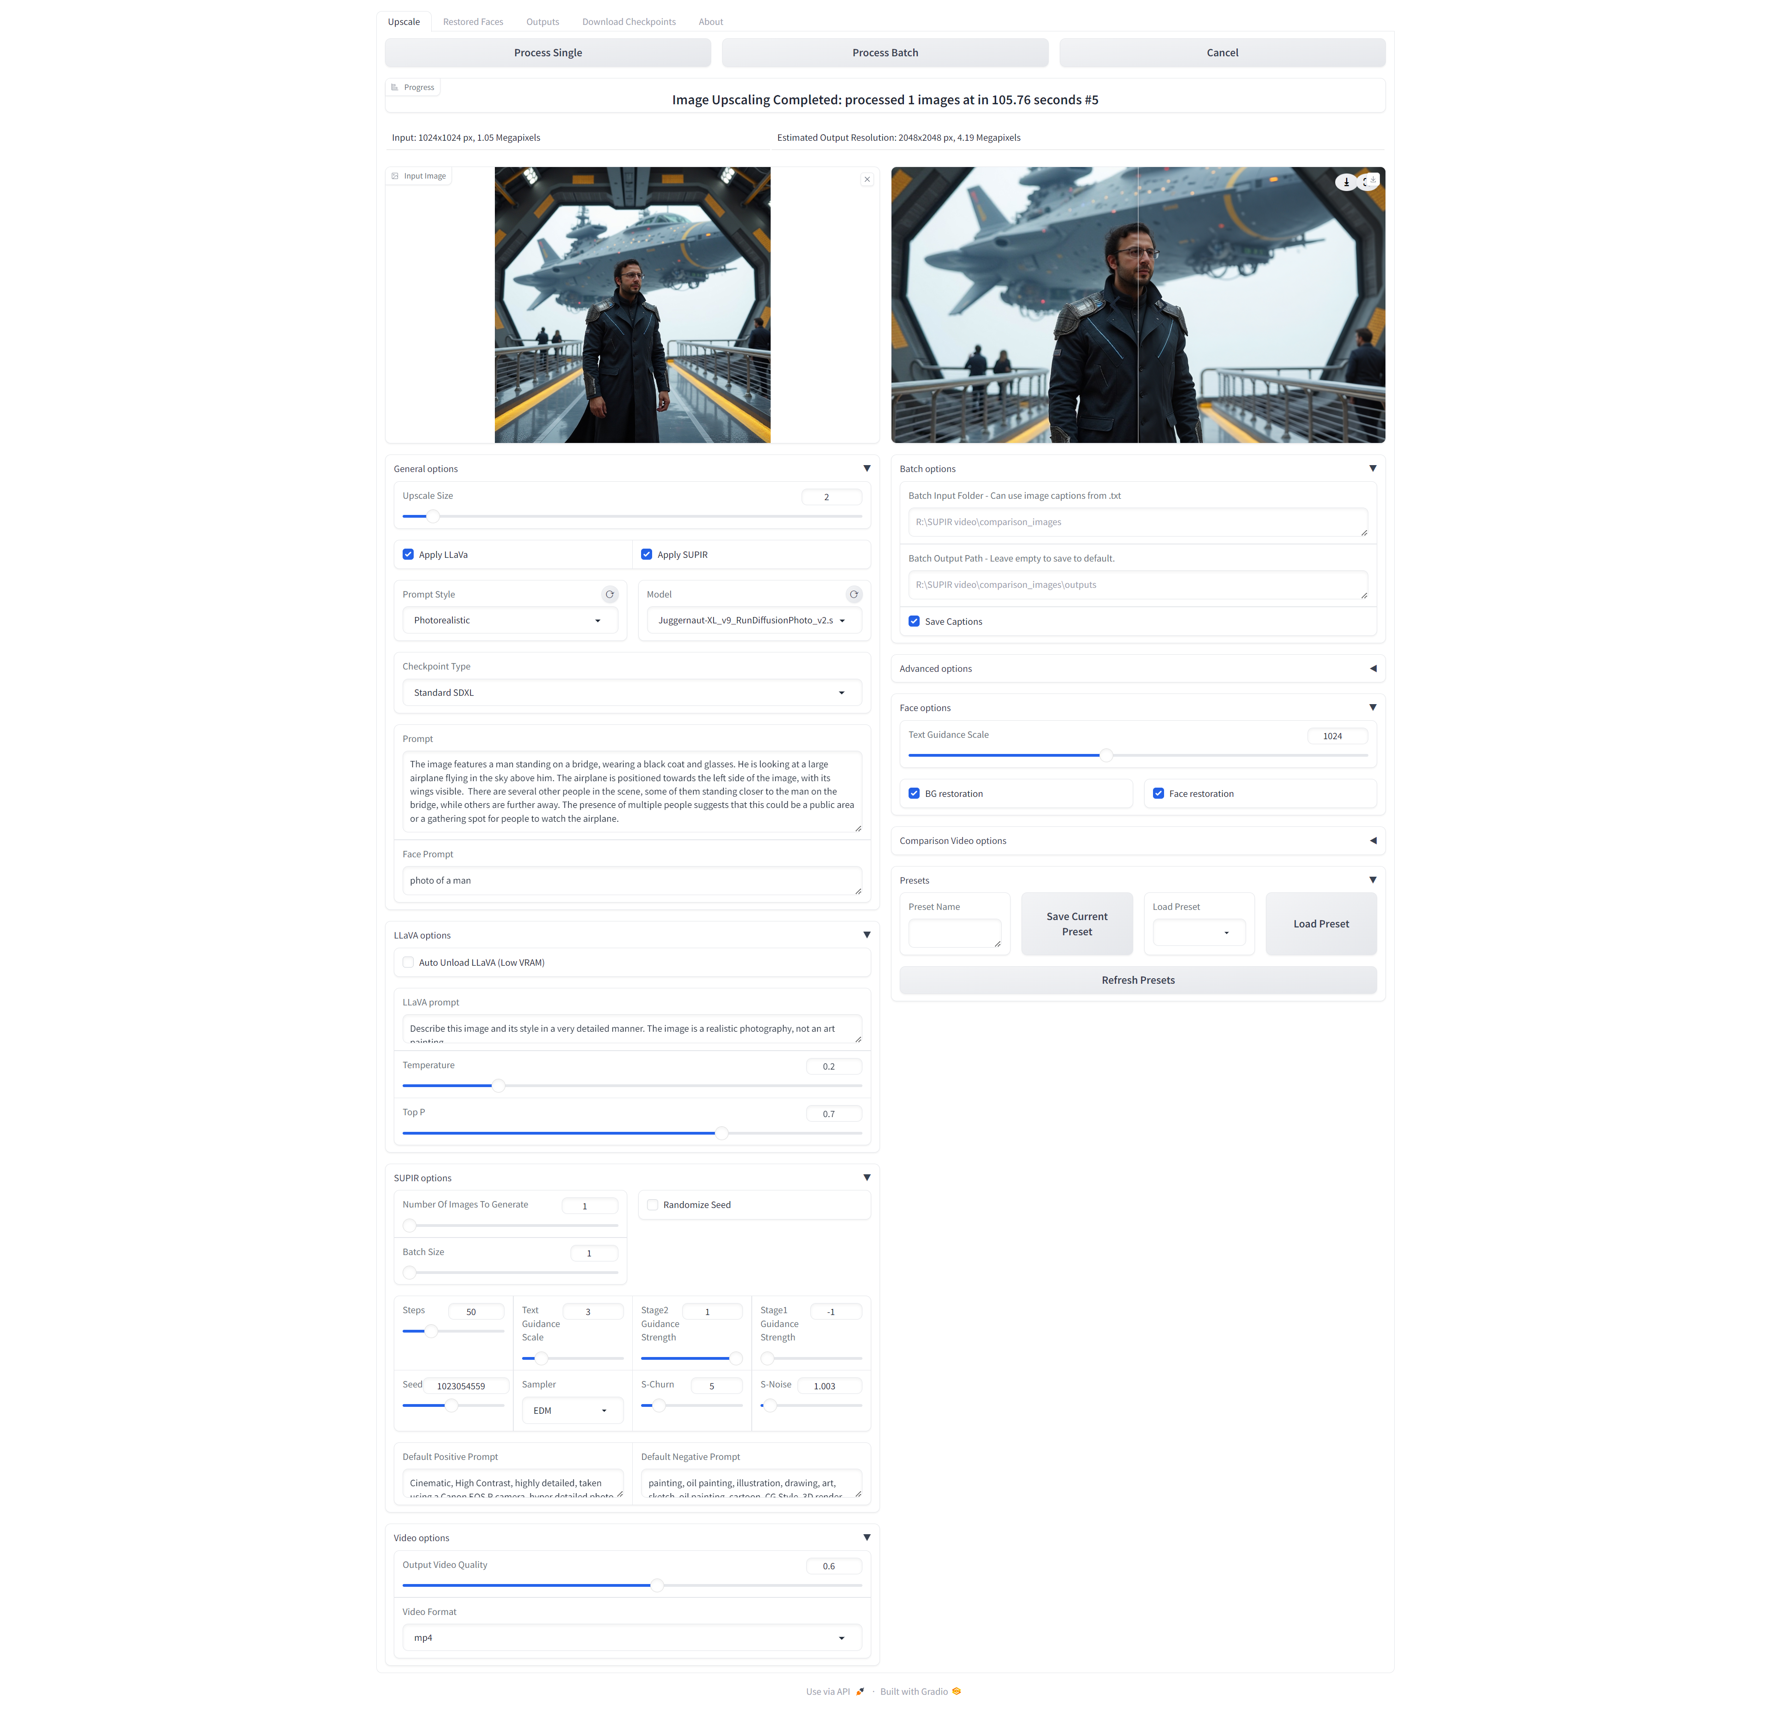Open the Sampler dropdown showing EDM
This screenshot has width=1771, height=1710.
tap(571, 1410)
